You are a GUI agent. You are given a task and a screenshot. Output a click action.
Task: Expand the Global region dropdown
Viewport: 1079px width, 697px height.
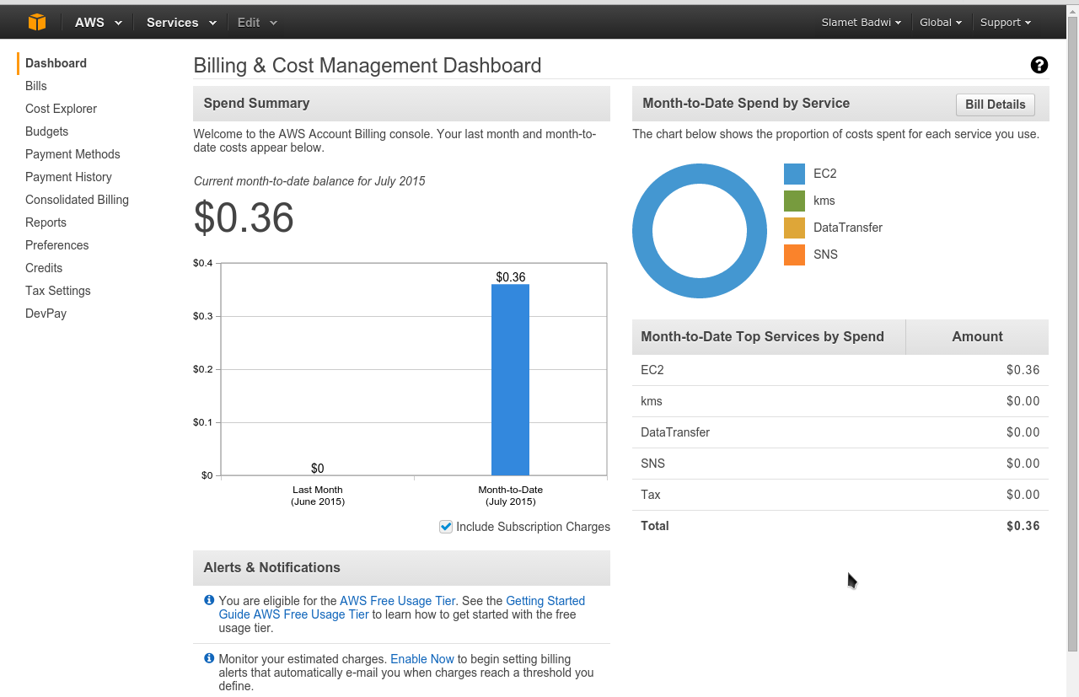pyautogui.click(x=941, y=23)
